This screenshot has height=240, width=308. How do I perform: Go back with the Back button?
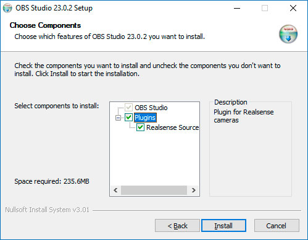[177, 226]
